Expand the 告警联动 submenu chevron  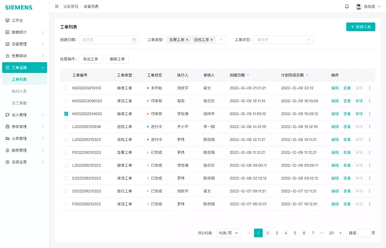43,56
